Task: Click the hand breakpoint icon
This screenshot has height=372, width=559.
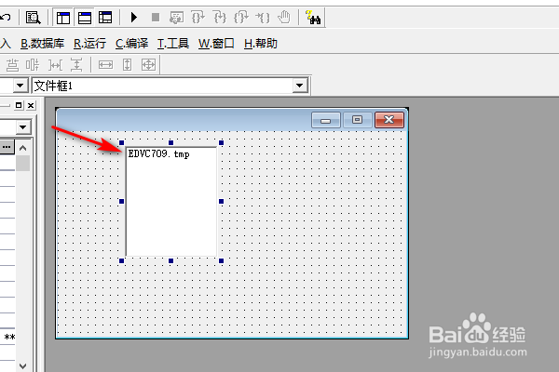Action: (x=284, y=17)
